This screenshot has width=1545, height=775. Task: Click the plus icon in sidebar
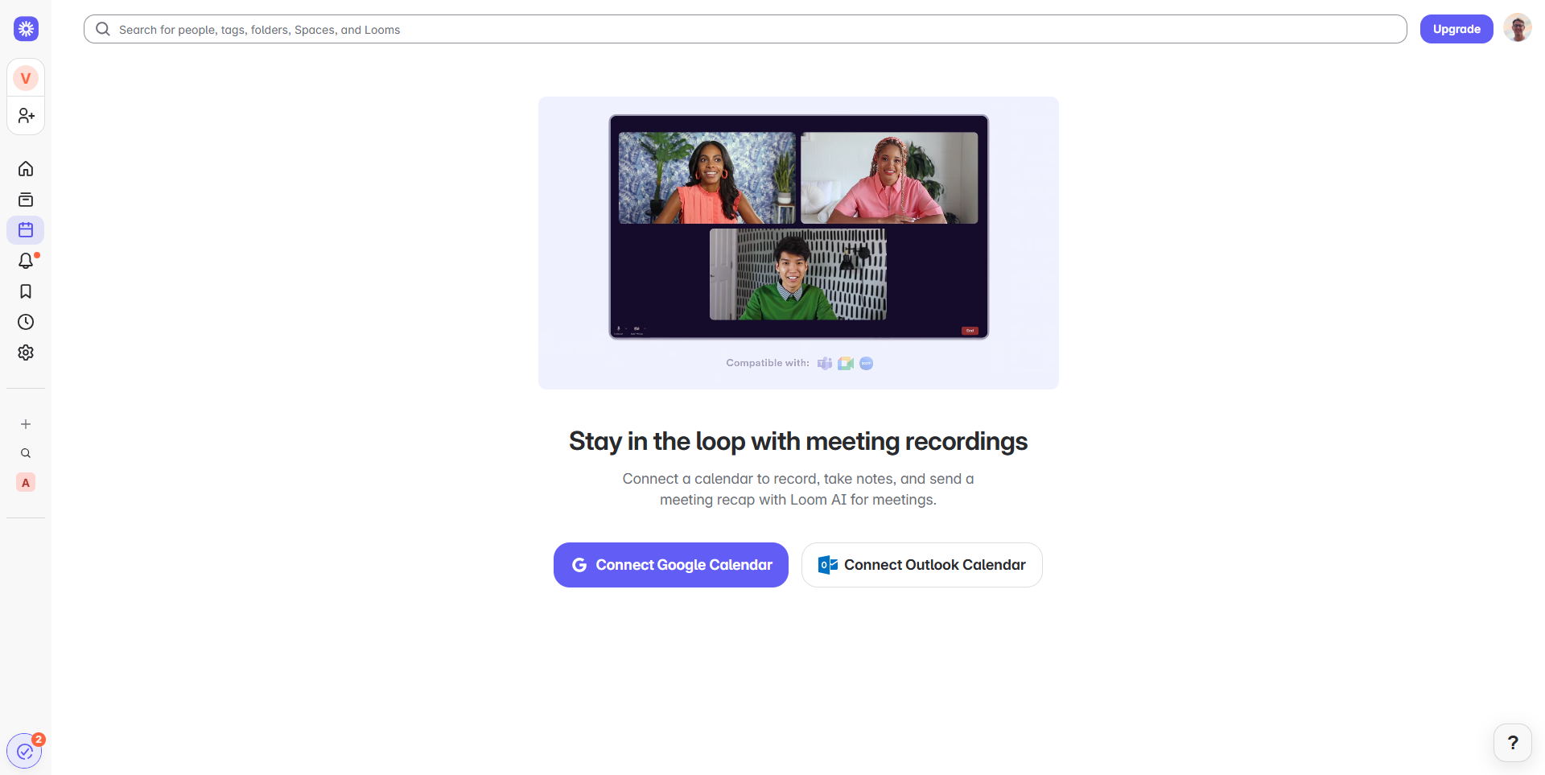[x=26, y=424]
